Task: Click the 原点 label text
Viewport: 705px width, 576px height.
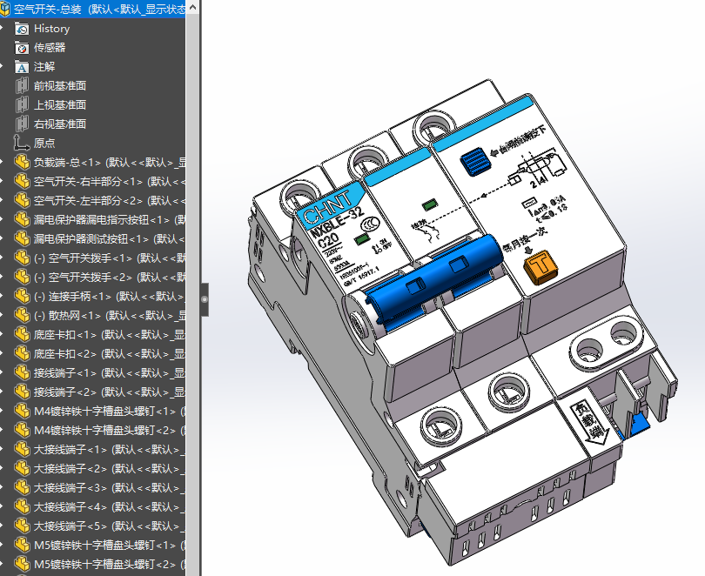Action: (44, 143)
